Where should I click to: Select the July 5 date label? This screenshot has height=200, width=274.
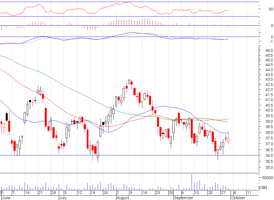(x=66, y=193)
